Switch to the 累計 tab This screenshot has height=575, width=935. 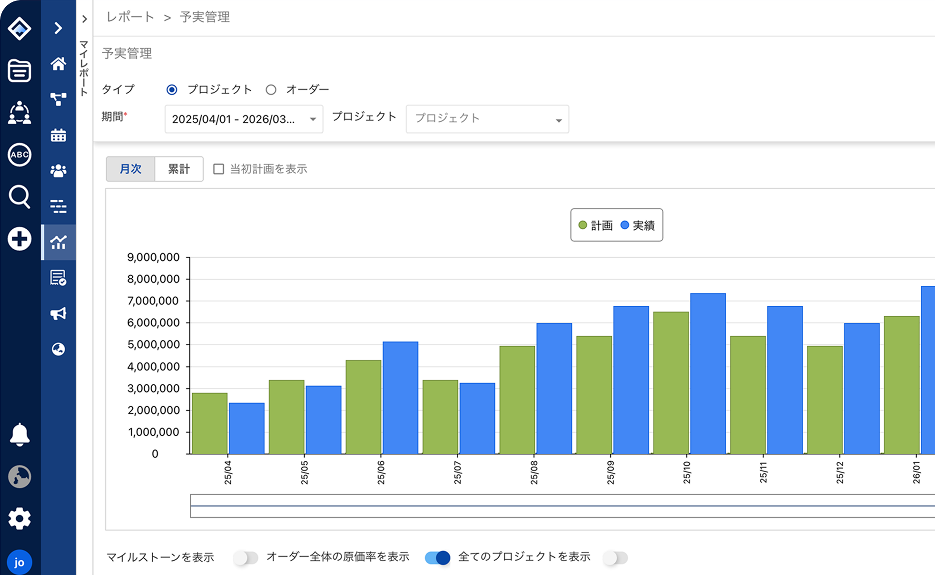coord(179,169)
